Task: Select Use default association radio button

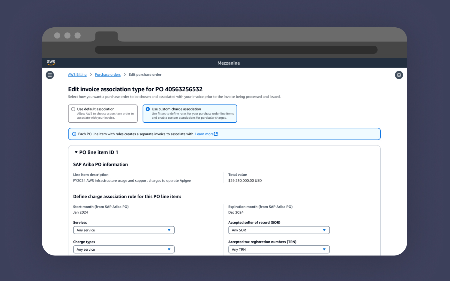Action: click(x=73, y=109)
